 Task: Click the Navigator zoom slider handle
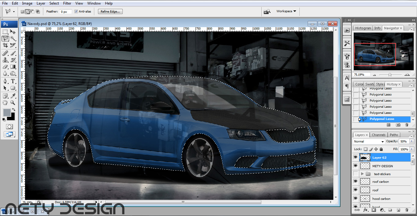click(390, 74)
